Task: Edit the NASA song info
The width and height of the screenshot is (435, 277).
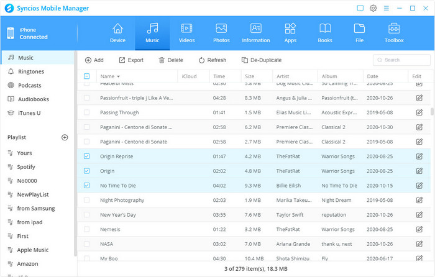Action: (x=419, y=244)
